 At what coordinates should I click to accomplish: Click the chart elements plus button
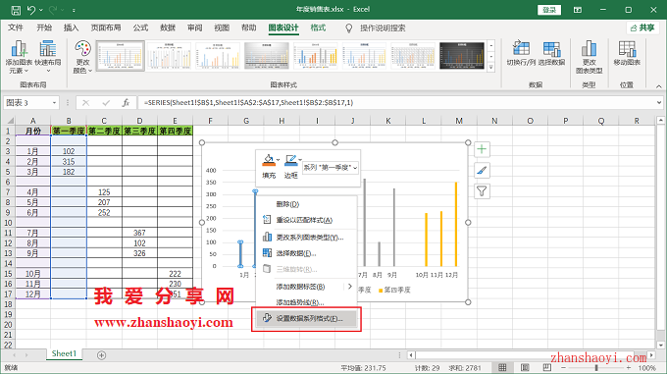tap(482, 149)
